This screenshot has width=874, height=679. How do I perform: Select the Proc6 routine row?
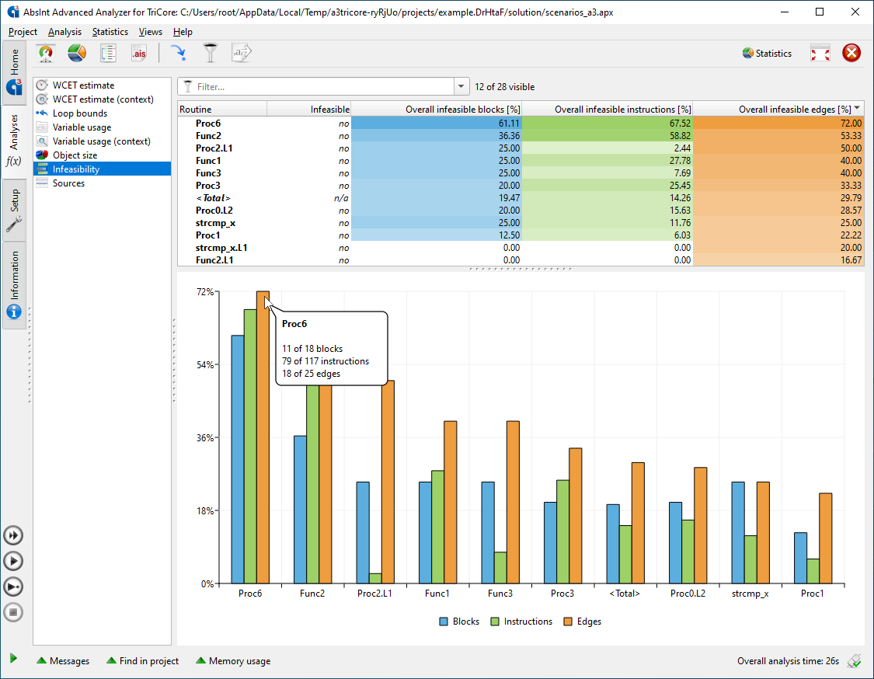521,124
